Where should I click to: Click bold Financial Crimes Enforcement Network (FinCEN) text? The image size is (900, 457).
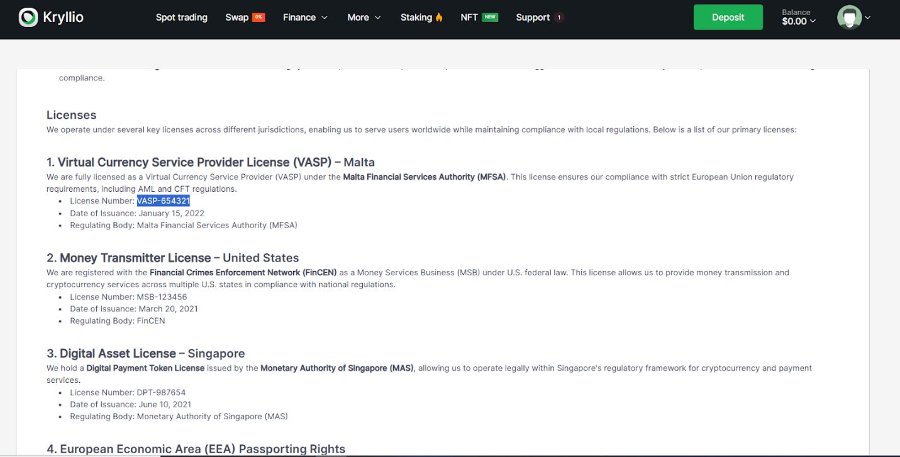click(x=243, y=273)
